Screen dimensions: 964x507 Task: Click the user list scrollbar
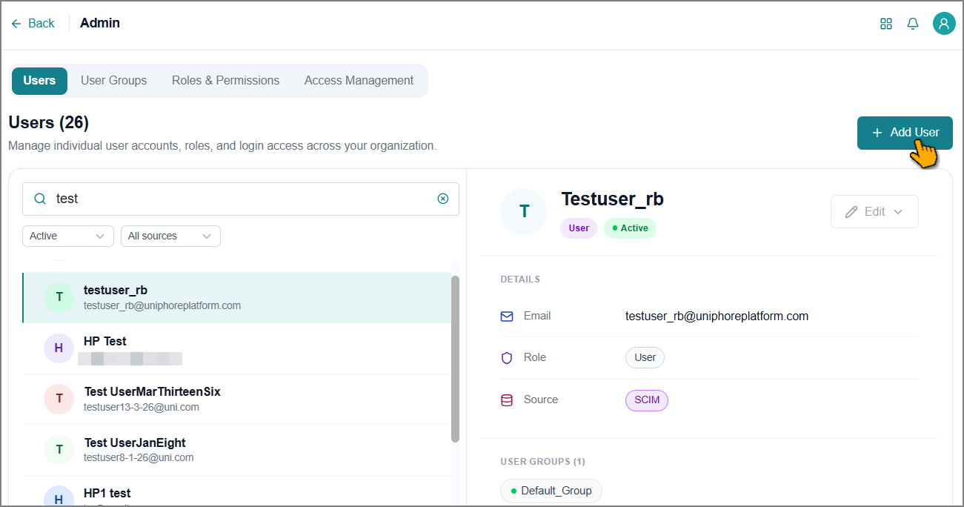[x=455, y=359]
